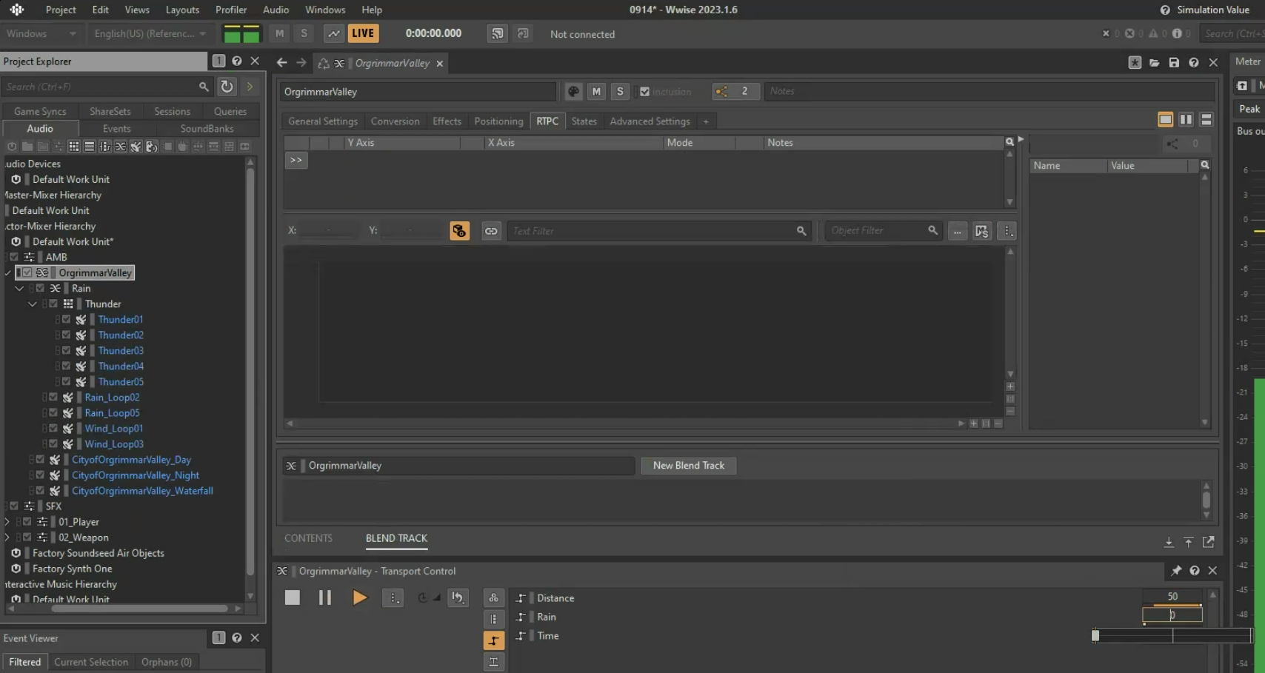Show States view in Transport Control
Viewport: 1265px width, 673px height.
pyautogui.click(x=494, y=597)
